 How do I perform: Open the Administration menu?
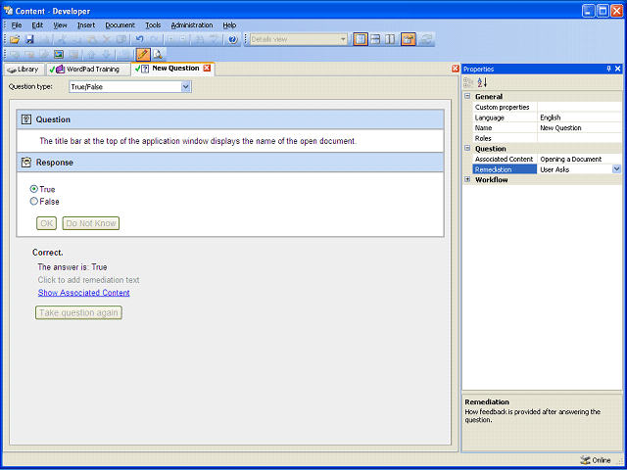click(x=192, y=25)
